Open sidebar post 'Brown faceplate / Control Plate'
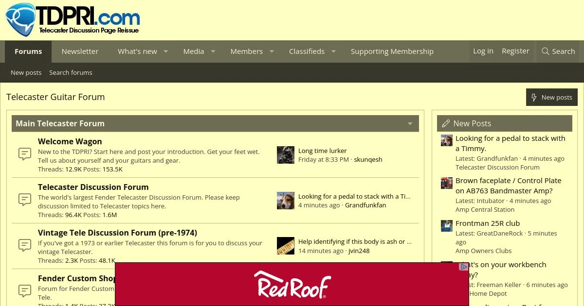Screen dimensions: 584x306 509,186
